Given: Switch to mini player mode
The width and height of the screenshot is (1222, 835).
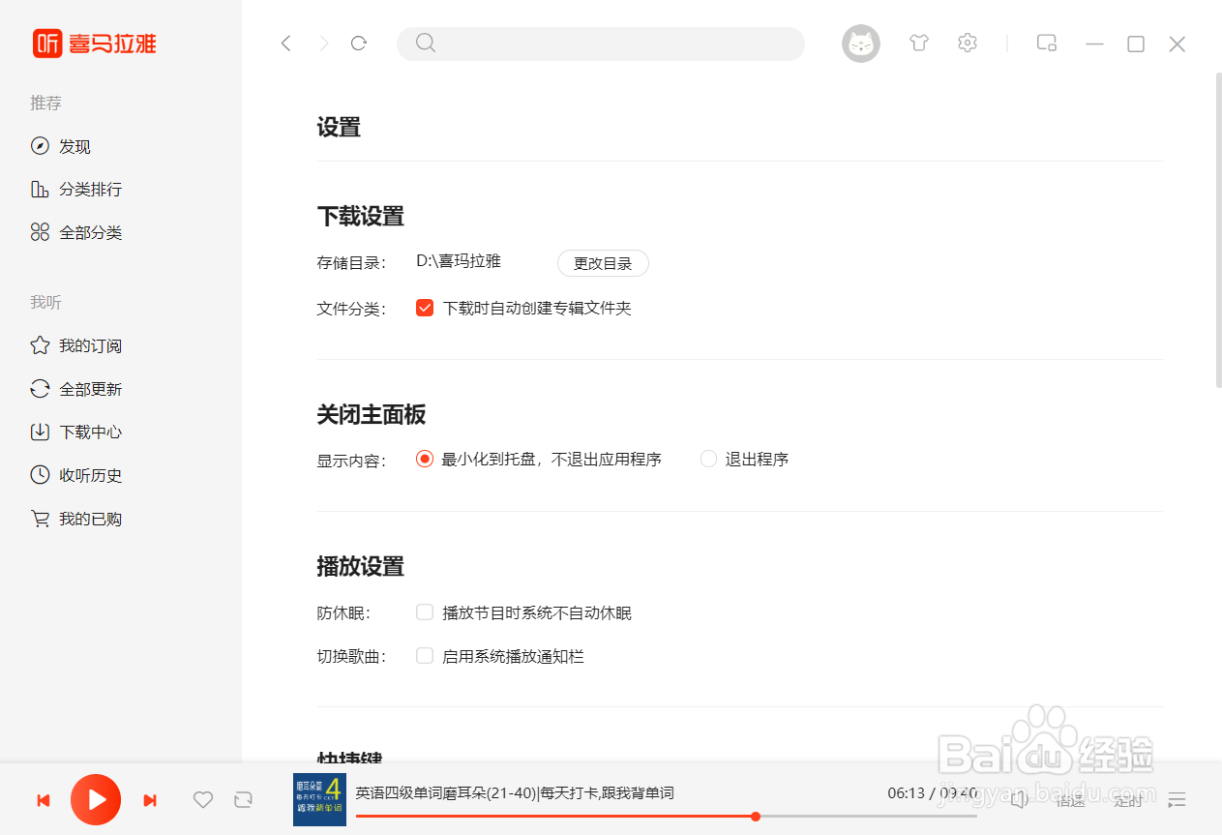Looking at the screenshot, I should [x=1046, y=43].
